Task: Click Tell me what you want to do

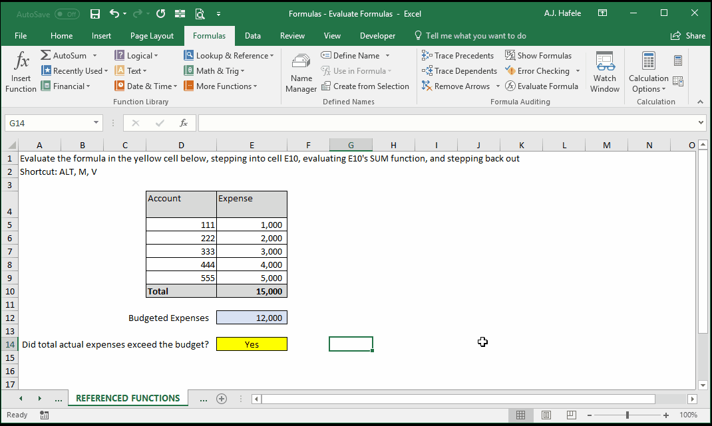Action: [470, 35]
